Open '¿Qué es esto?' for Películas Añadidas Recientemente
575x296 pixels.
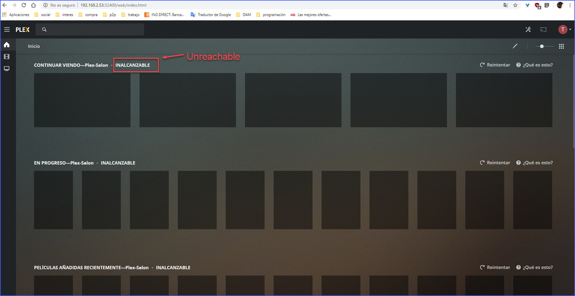534,267
